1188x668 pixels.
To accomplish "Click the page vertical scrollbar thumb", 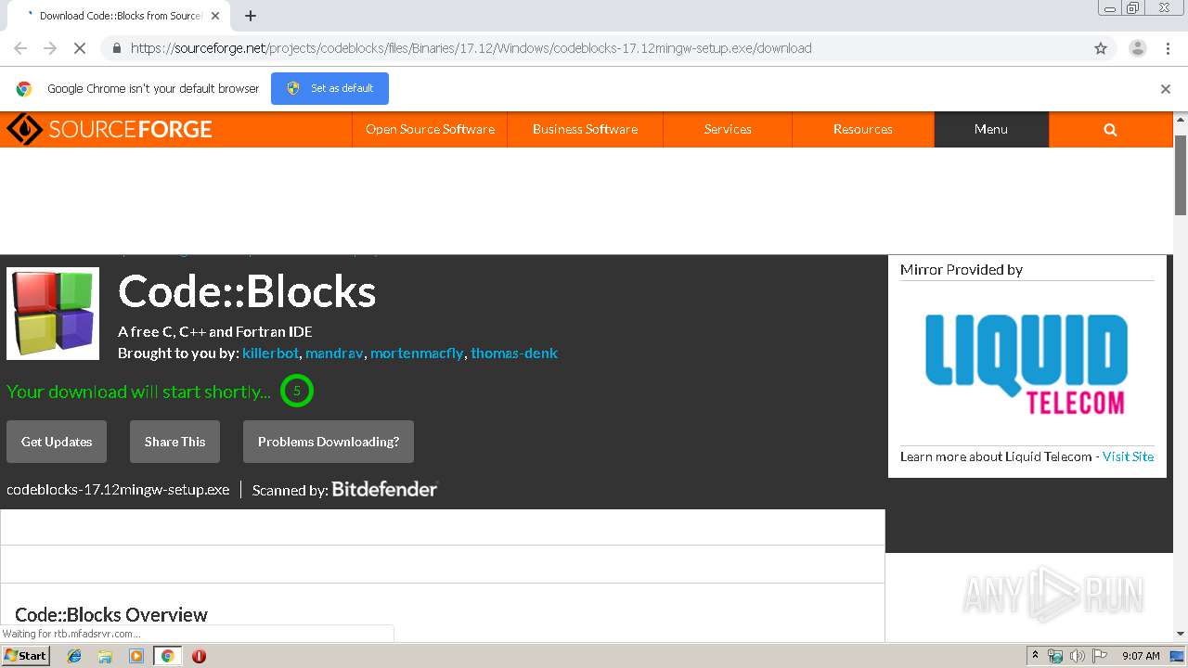I will (x=1181, y=174).
